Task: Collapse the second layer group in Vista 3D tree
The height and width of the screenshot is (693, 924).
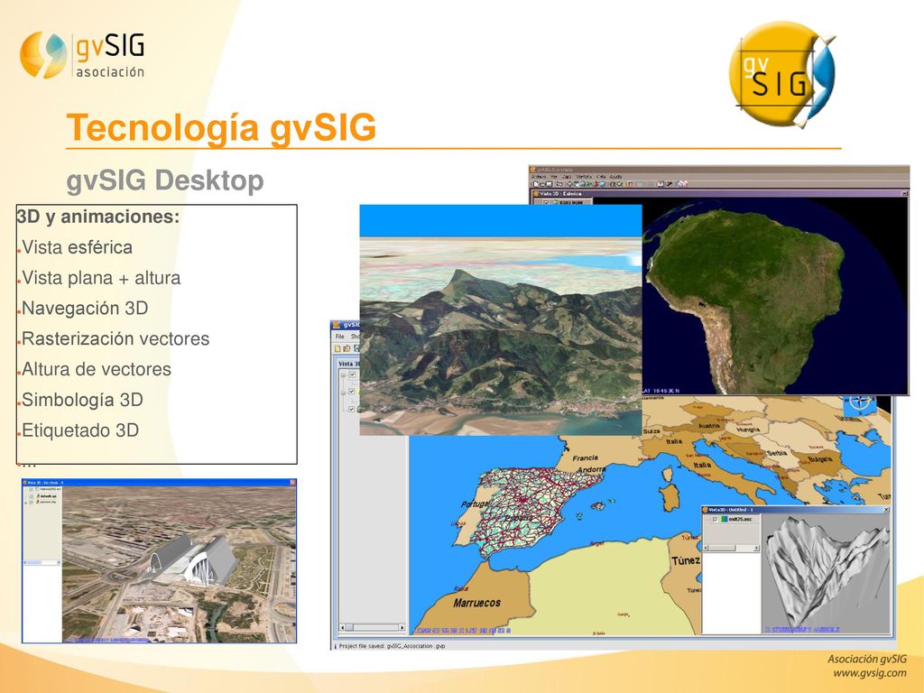Action: click(x=343, y=393)
